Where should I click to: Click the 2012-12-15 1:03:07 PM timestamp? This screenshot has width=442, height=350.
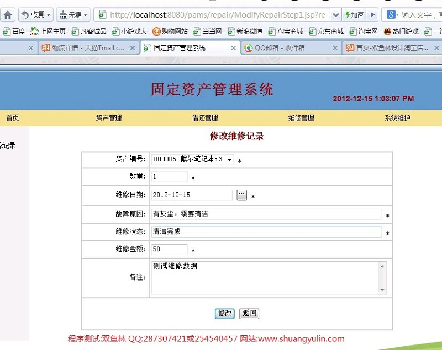click(373, 99)
